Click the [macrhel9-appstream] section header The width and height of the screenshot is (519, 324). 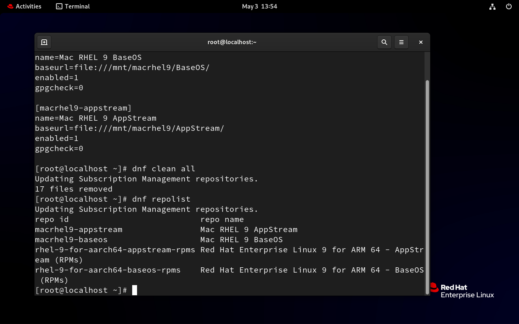[84, 108]
